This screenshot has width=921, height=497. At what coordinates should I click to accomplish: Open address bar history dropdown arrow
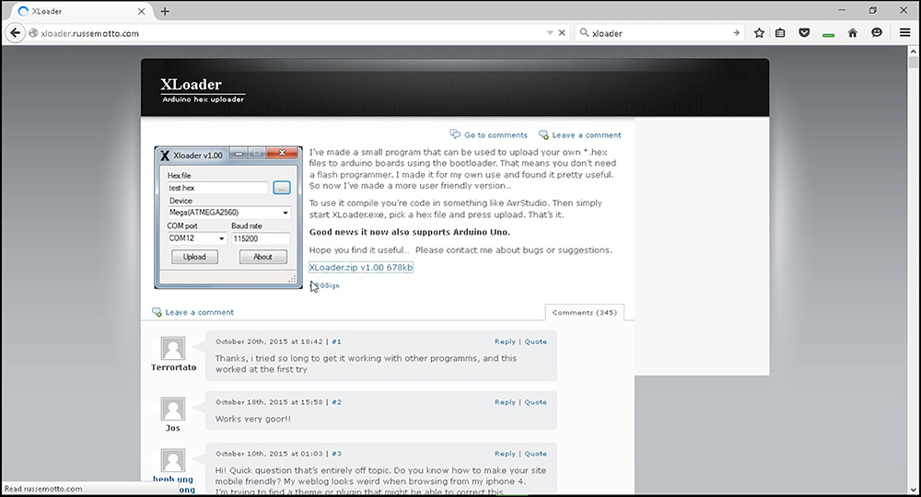coord(550,33)
